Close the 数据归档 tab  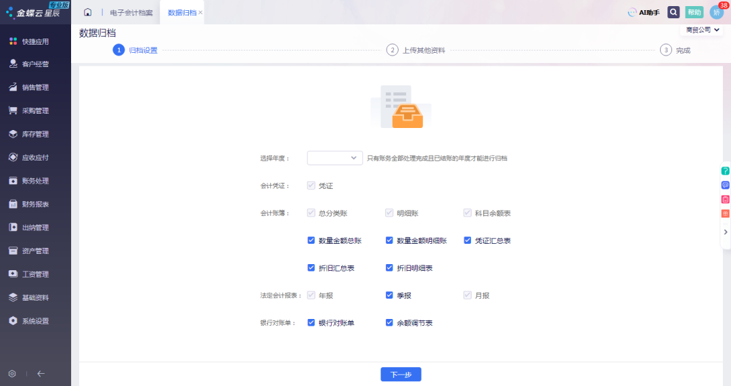[200, 13]
